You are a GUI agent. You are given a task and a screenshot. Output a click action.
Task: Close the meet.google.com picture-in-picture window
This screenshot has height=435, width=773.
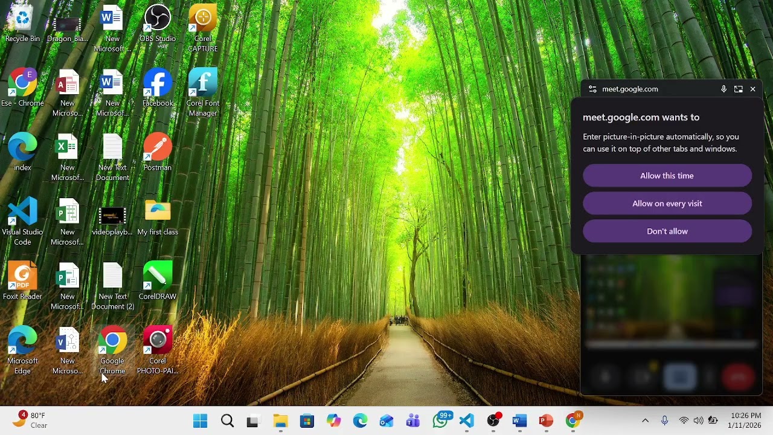tap(752, 89)
